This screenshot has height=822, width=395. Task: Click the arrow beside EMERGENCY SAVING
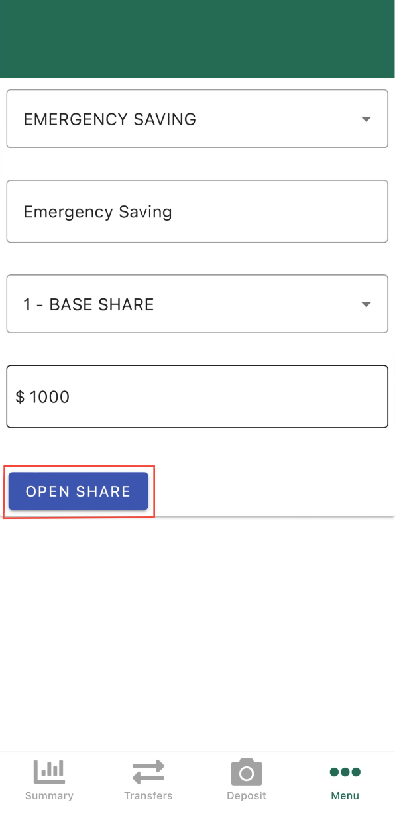pos(366,119)
